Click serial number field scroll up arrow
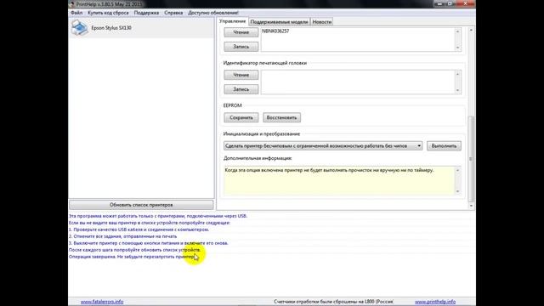Screen dimensions: 544x306 pos(457,31)
